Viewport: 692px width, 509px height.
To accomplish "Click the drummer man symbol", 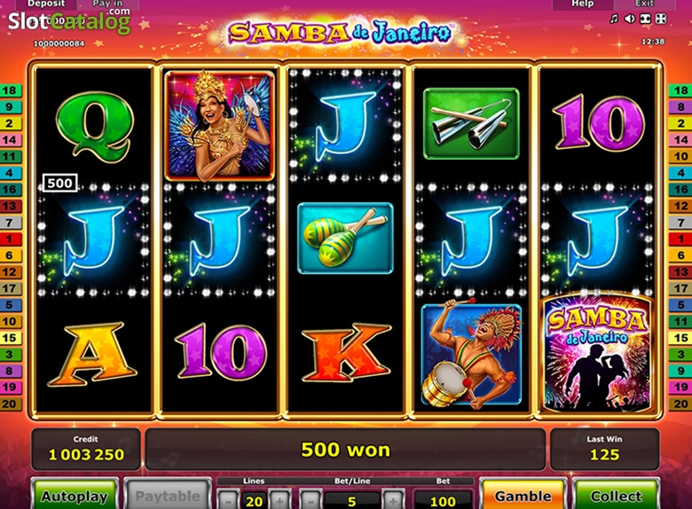I will point(471,355).
